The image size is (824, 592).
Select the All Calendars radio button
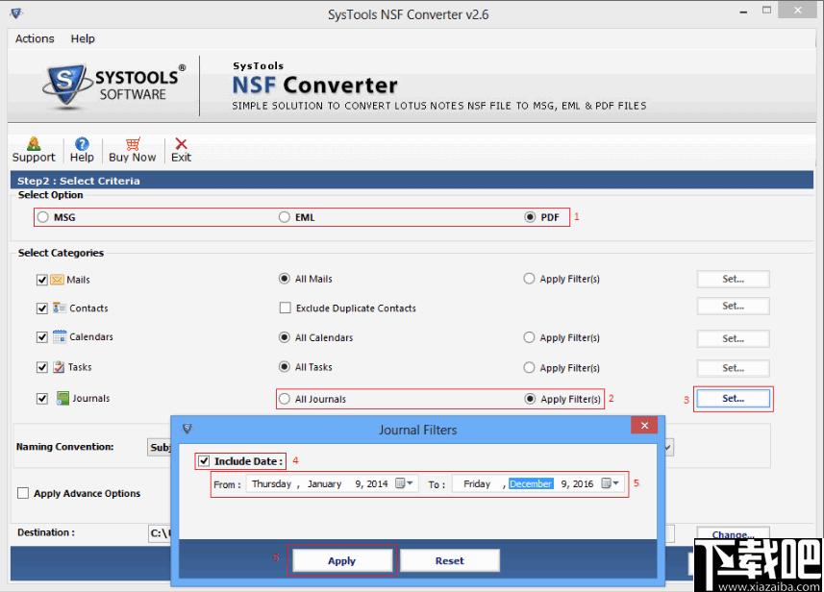click(x=285, y=337)
